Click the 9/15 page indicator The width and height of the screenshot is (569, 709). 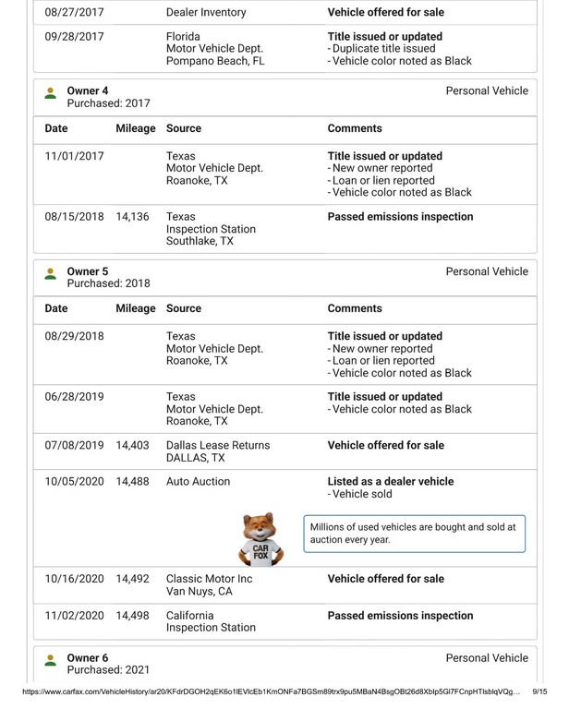click(539, 691)
